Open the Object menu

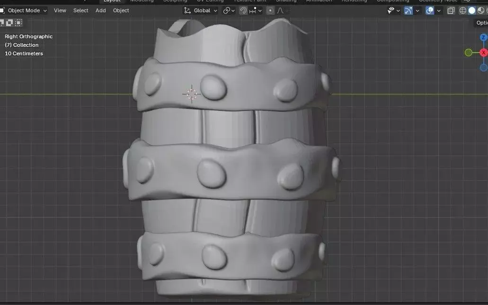point(121,10)
